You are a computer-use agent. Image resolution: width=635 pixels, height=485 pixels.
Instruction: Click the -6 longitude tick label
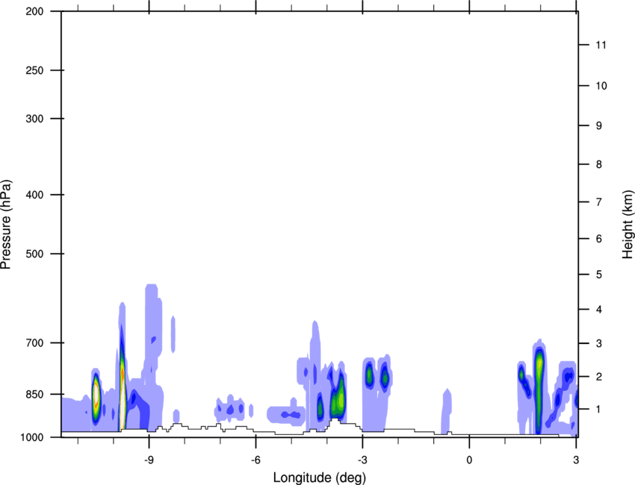click(255, 460)
